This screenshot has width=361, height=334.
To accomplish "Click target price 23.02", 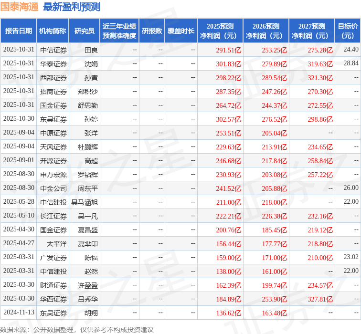I will [x=351, y=257].
